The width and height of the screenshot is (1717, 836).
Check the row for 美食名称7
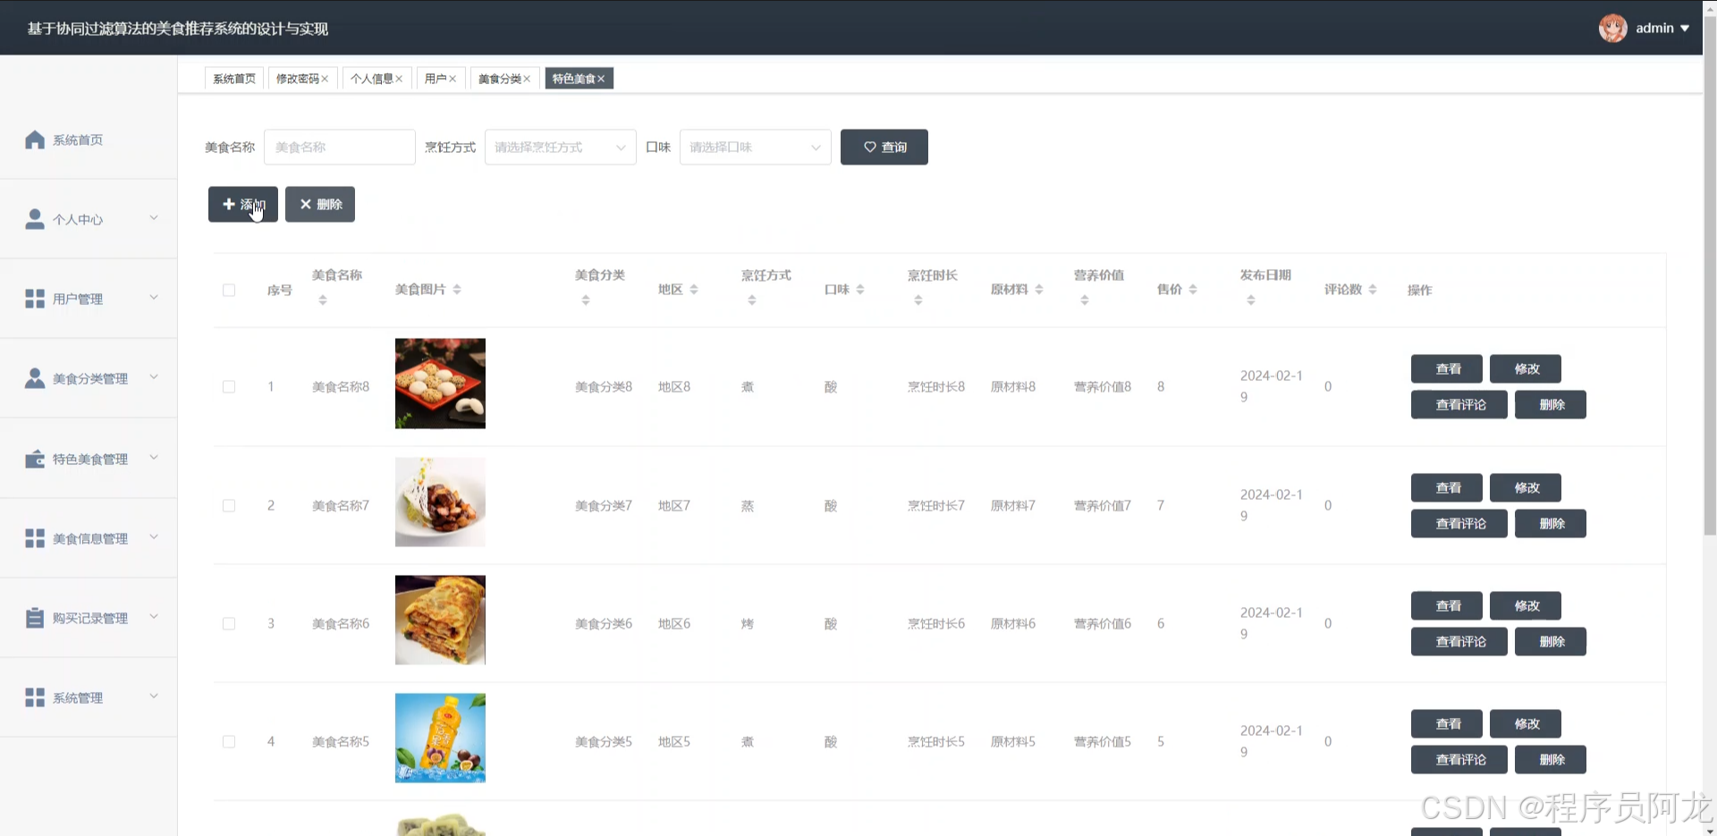229,505
